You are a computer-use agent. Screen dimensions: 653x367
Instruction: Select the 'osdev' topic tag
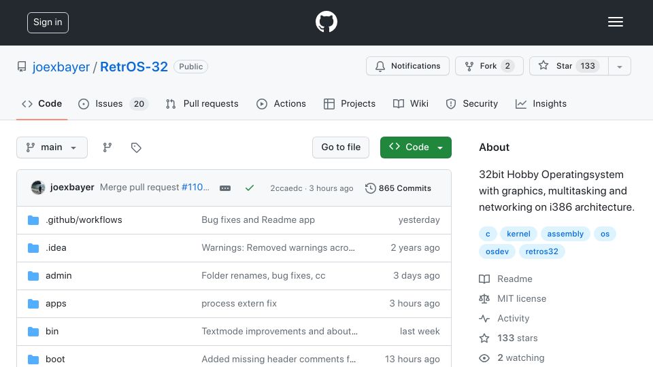[497, 251]
